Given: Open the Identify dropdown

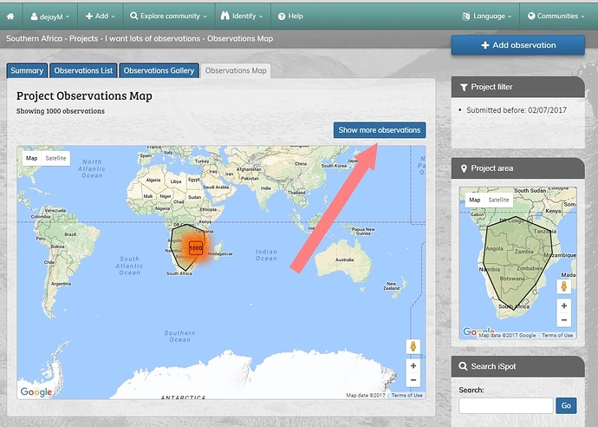Looking at the screenshot, I should (x=242, y=16).
